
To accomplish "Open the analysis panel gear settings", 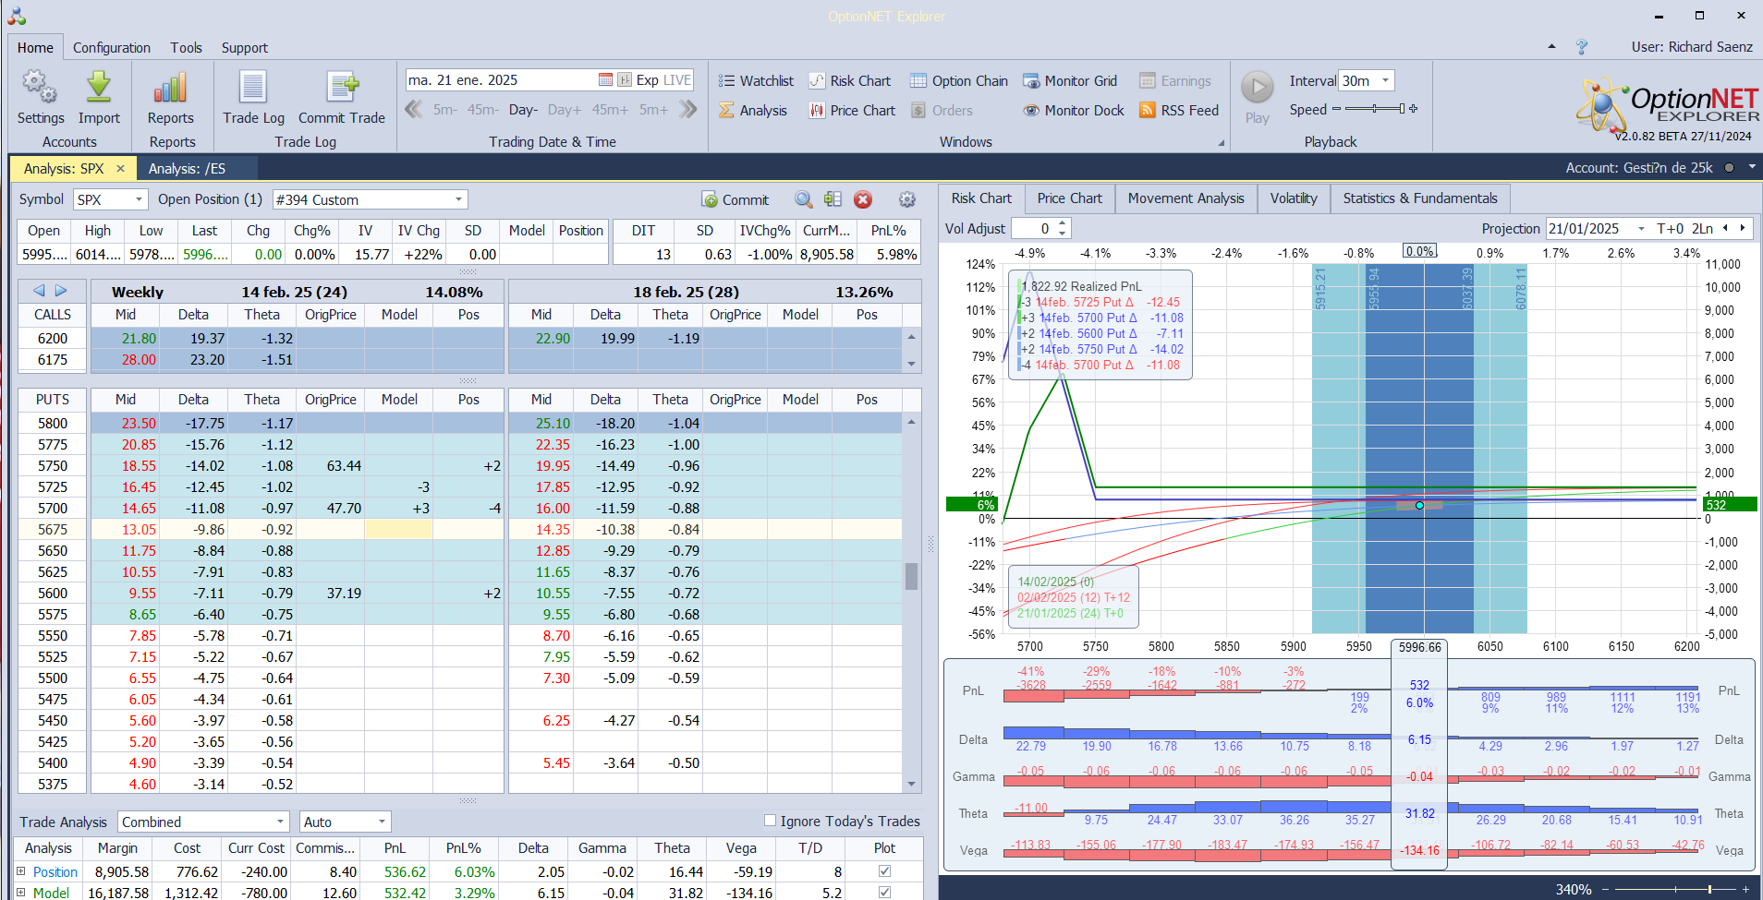I will (x=907, y=199).
